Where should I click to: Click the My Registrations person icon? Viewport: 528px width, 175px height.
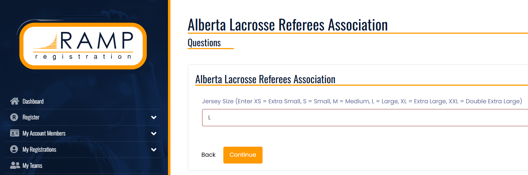14,150
